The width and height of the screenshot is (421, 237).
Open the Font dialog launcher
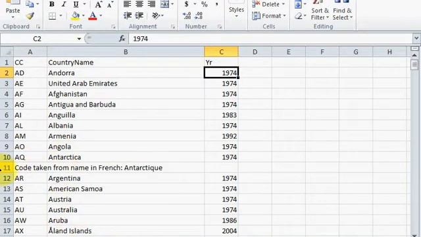tap(113, 26)
